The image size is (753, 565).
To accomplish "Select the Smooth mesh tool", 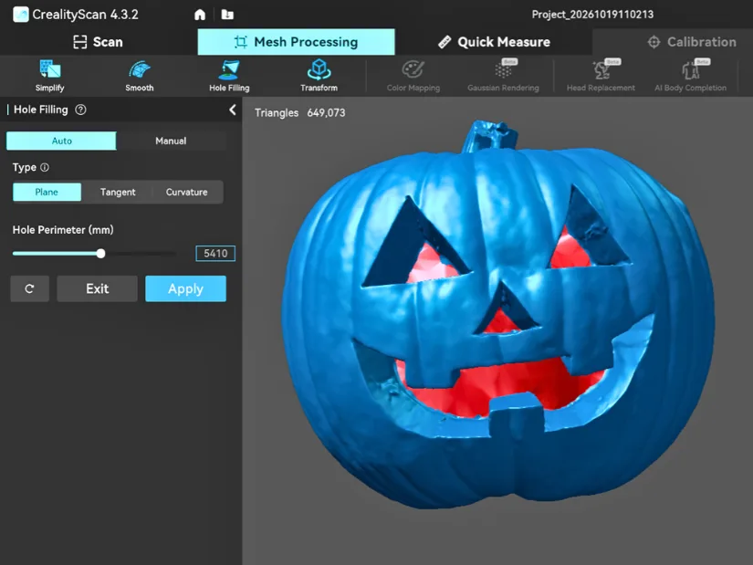I will (x=140, y=76).
